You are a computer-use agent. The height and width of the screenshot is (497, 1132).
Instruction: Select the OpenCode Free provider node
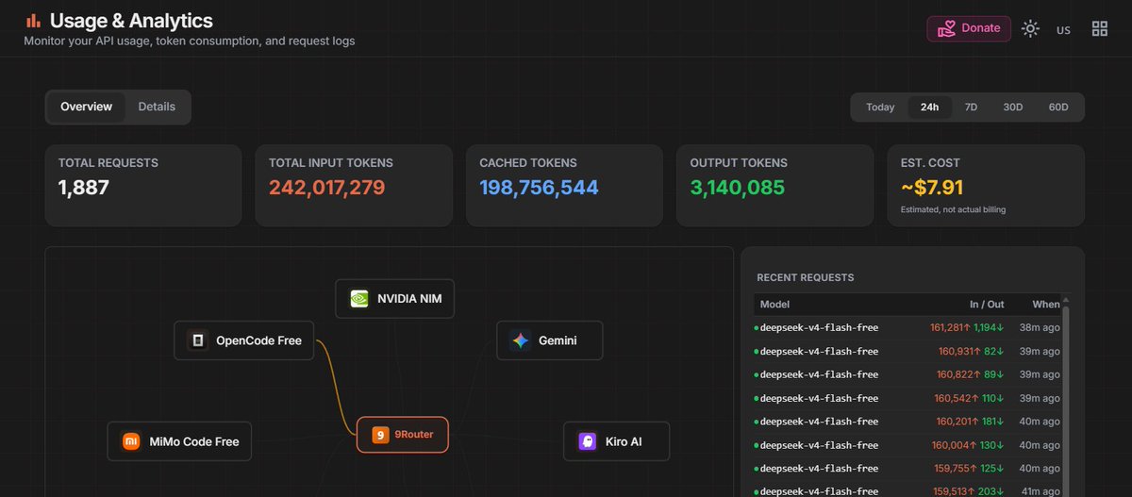point(243,340)
